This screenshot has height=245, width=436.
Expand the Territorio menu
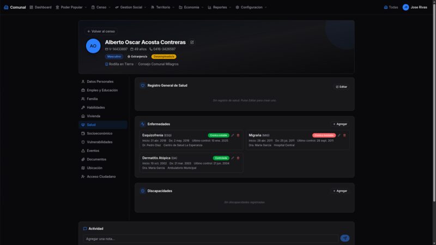click(162, 7)
